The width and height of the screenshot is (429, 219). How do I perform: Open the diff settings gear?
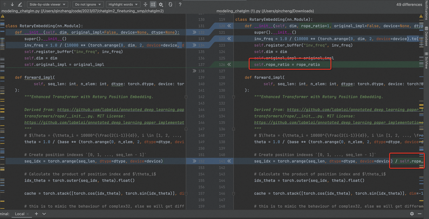pos(161,4)
